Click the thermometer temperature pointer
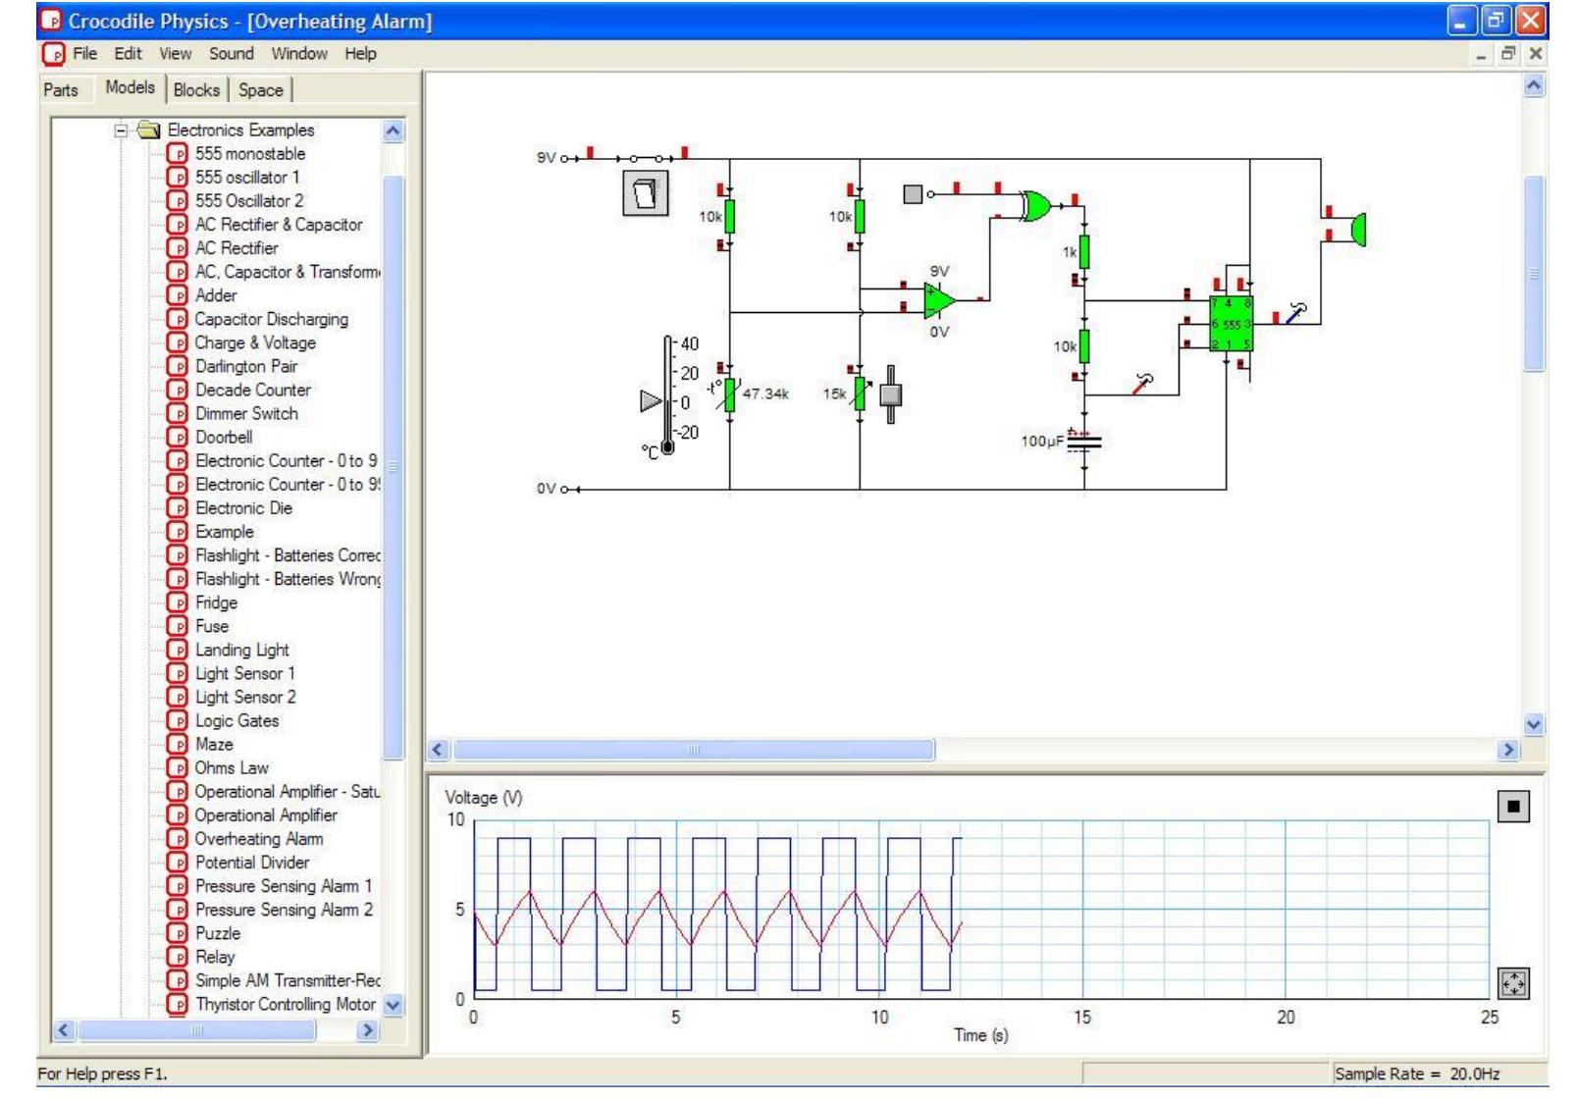 coord(651,400)
